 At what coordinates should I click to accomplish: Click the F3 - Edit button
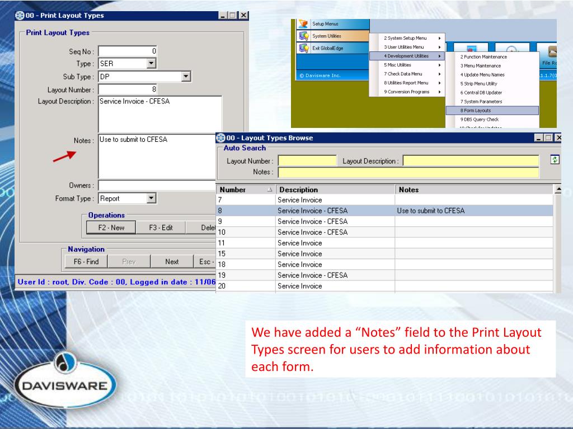(x=161, y=228)
